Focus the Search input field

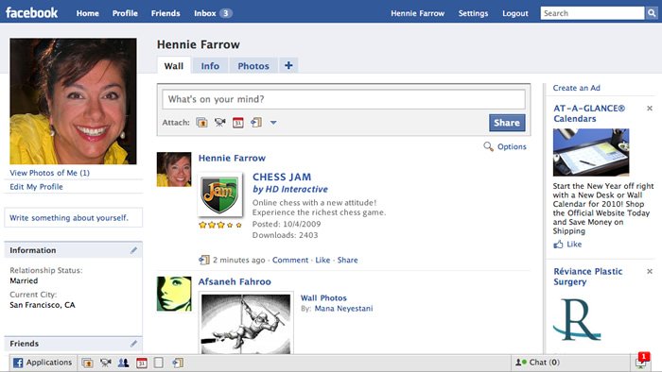[592, 13]
